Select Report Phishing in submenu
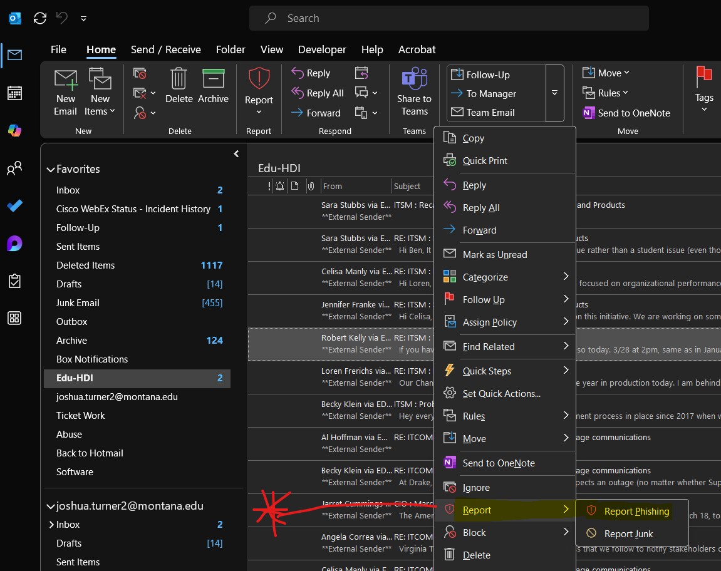 pos(631,512)
